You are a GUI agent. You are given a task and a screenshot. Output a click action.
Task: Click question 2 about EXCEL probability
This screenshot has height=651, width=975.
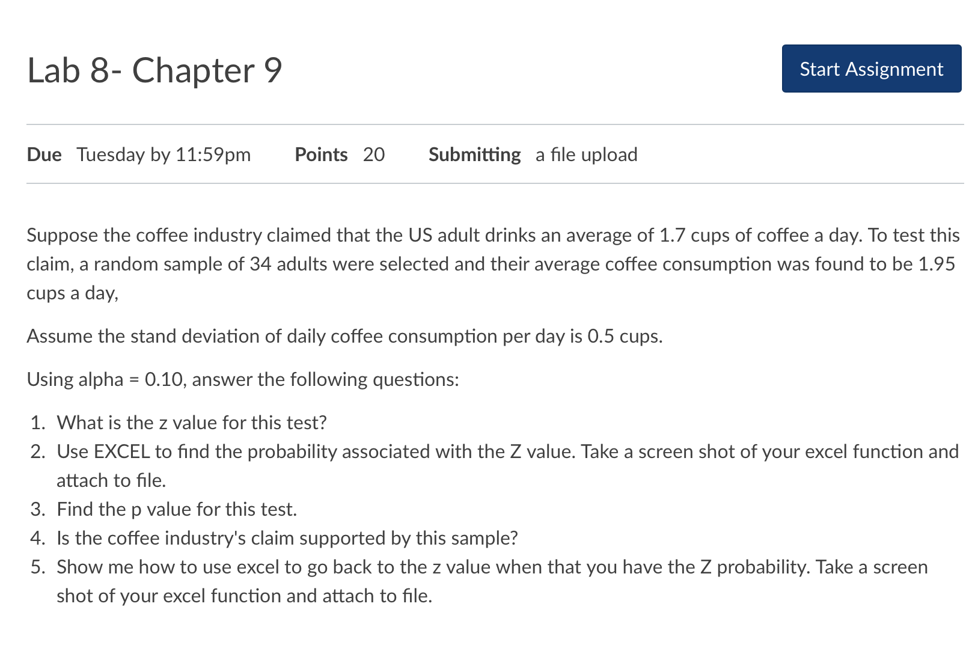[x=481, y=451]
